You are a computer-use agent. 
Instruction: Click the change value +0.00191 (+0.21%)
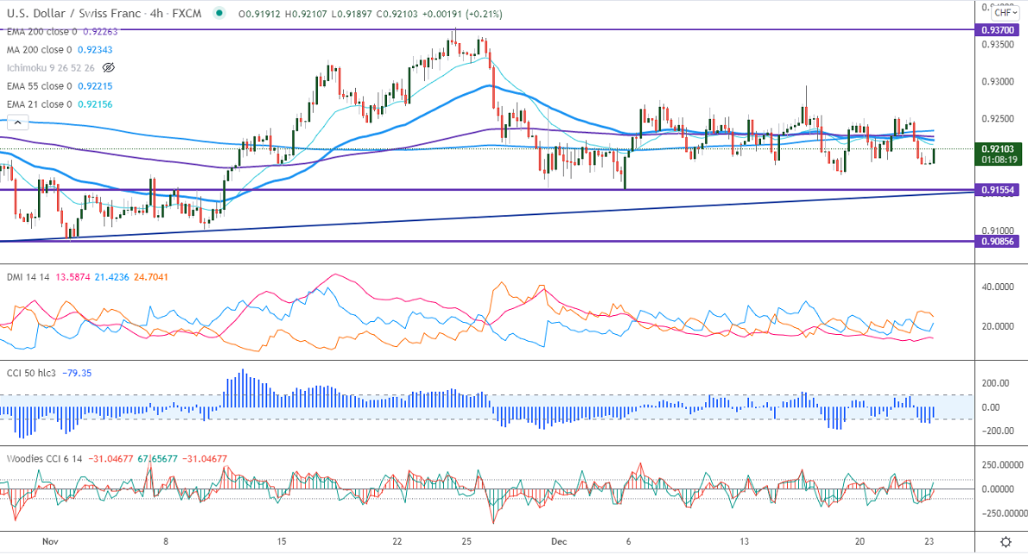[461, 14]
